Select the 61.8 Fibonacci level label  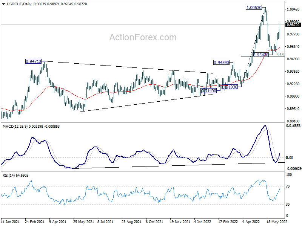[x=281, y=54]
